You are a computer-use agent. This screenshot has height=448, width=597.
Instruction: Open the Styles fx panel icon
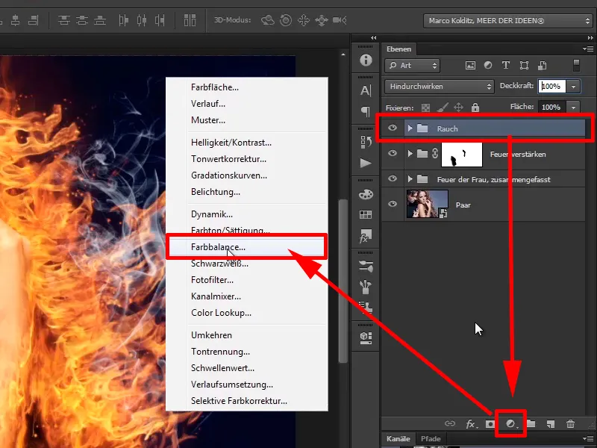[x=366, y=236]
